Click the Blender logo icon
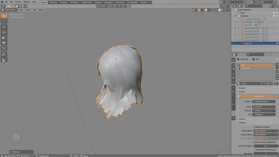The image size is (279, 157). pyautogui.click(x=2, y=2)
